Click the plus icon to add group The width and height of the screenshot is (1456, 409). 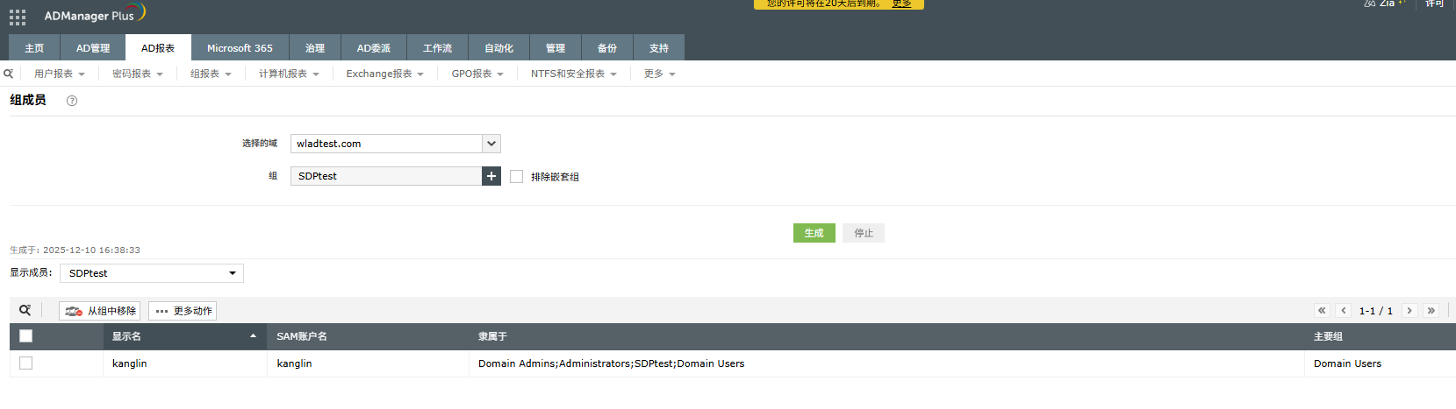tap(491, 176)
